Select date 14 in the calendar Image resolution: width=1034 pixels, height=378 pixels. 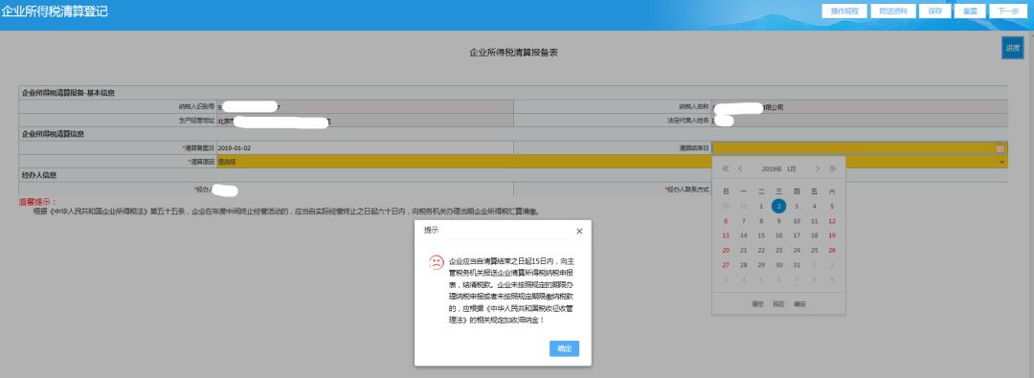click(x=743, y=235)
